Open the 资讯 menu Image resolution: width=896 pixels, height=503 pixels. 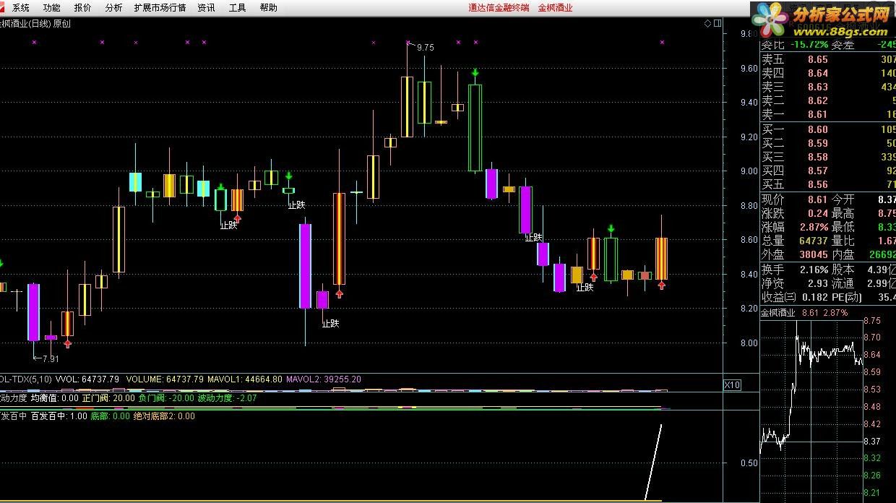(206, 8)
